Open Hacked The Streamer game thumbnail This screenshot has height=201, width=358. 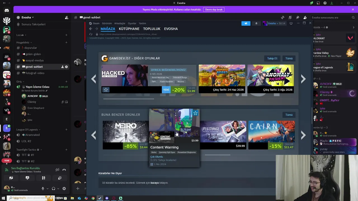124,75
